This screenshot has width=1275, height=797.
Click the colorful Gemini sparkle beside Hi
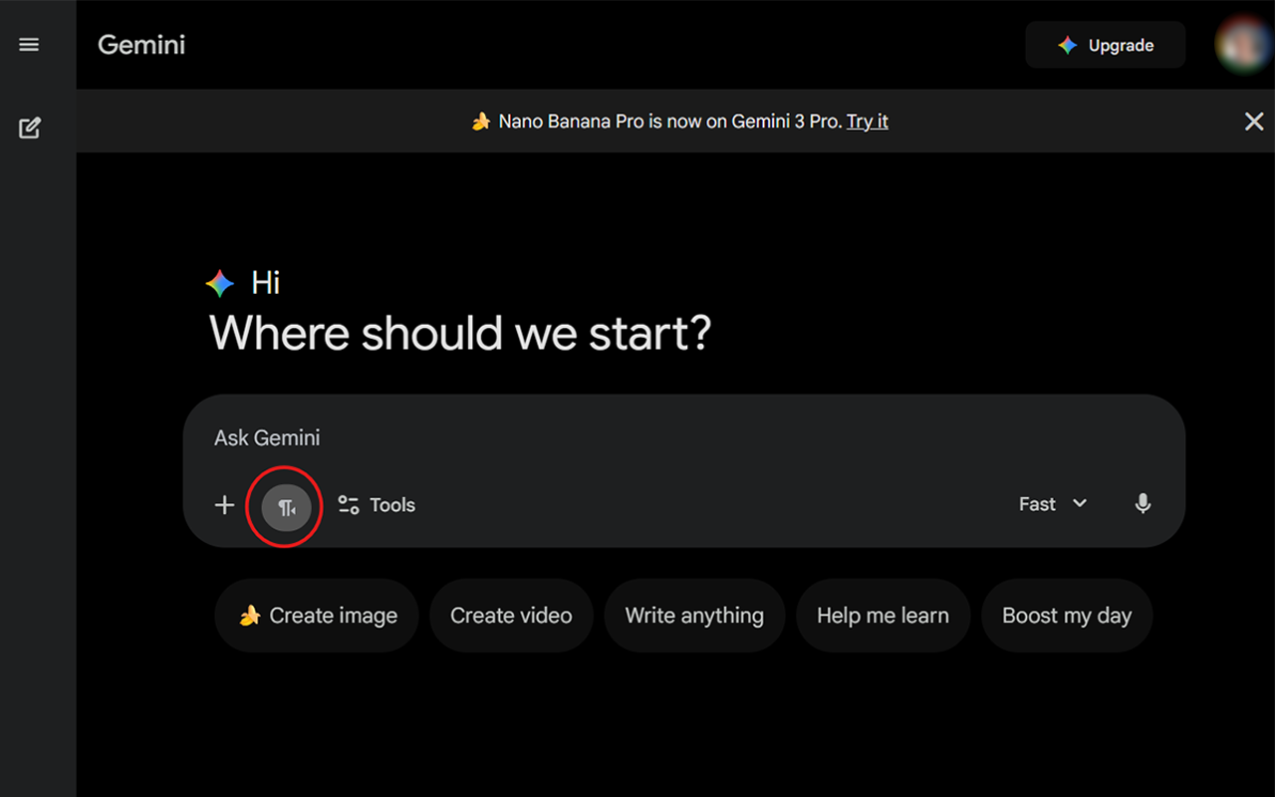(x=220, y=283)
